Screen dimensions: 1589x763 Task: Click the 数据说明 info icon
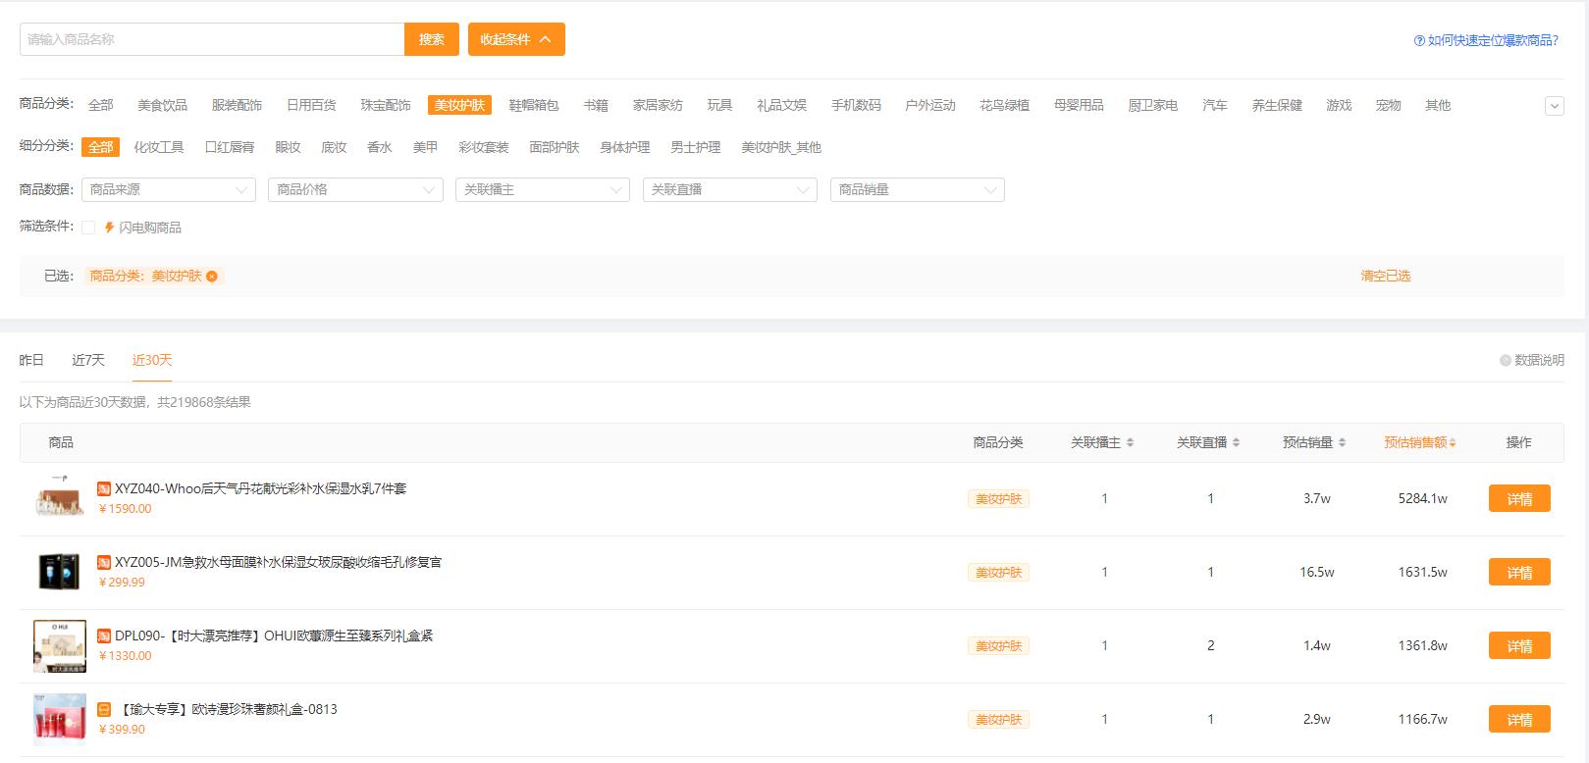pos(1506,360)
